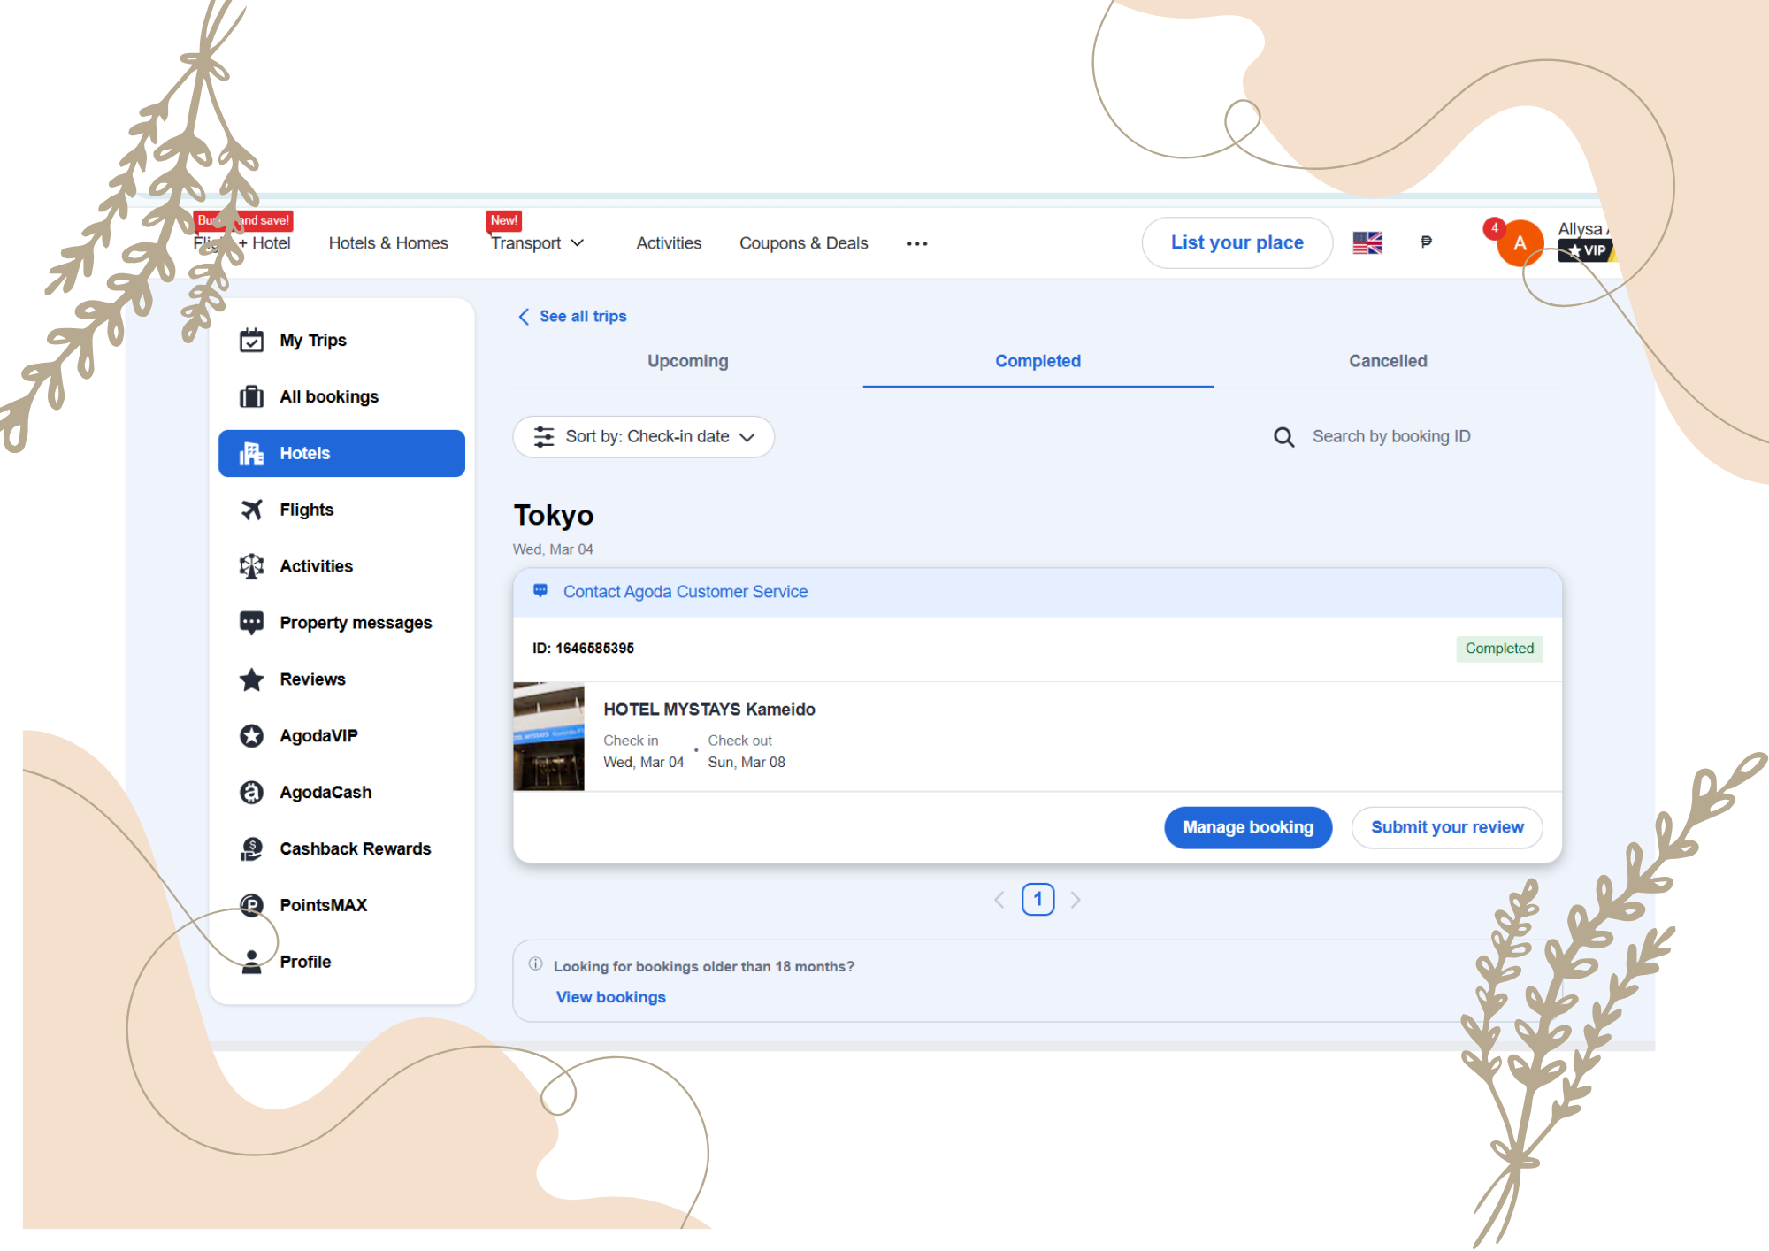The width and height of the screenshot is (1769, 1251).
Task: Switch to the Upcoming tab
Action: click(688, 361)
